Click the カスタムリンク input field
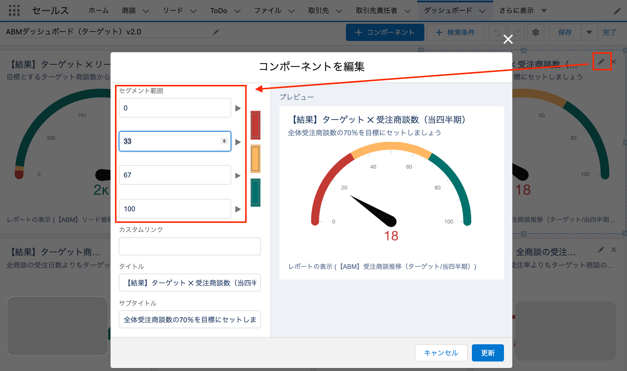 pyautogui.click(x=190, y=246)
